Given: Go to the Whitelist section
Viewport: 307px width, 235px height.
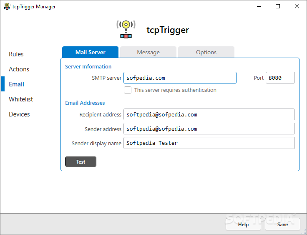Looking at the screenshot, I should coord(21,99).
